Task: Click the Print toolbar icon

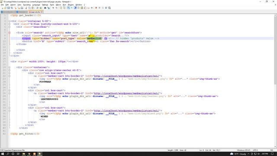Action: pyautogui.click(x=22, y=8)
